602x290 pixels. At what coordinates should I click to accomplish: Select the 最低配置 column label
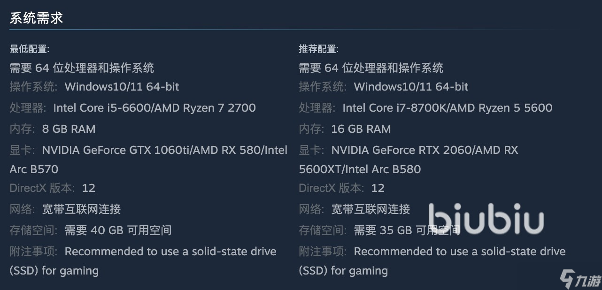tap(30, 49)
